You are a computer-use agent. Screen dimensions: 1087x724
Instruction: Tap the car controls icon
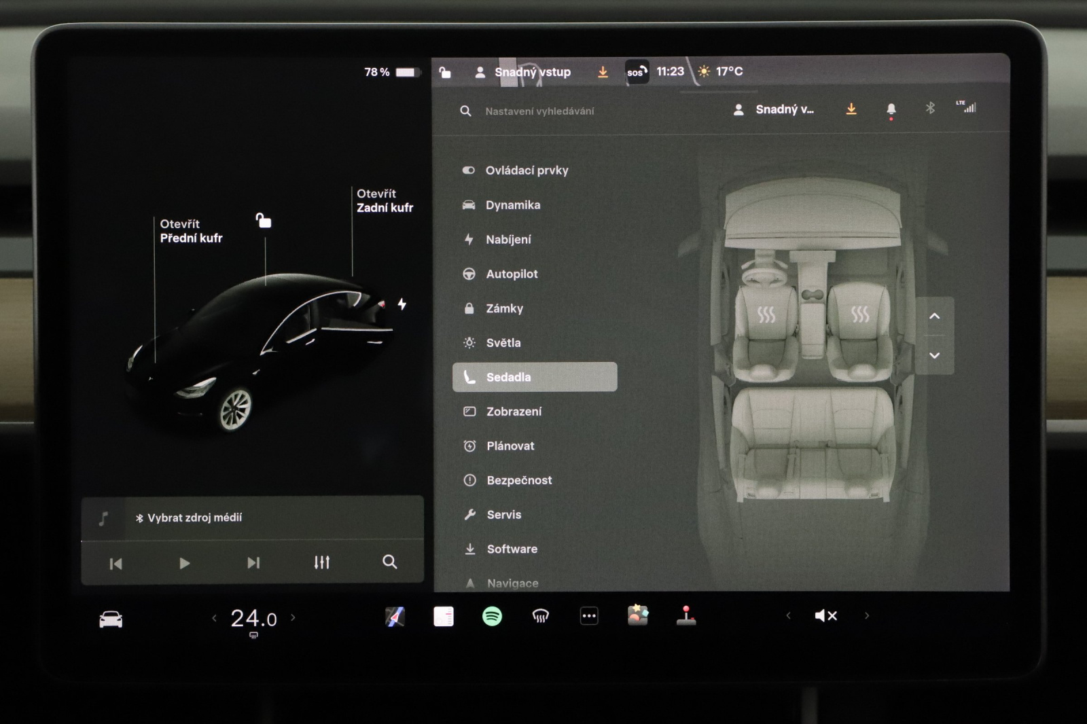tap(111, 619)
